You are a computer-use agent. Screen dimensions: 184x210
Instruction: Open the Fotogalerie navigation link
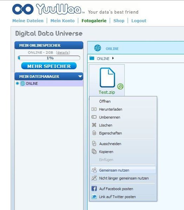94,21
